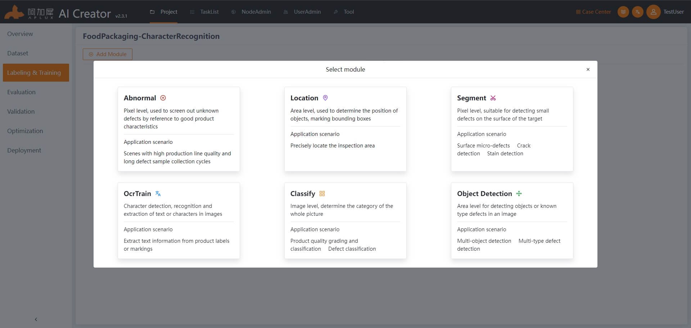Click 'Pixel level, used to screen out unknown' text
691x328 pixels.
point(171,111)
